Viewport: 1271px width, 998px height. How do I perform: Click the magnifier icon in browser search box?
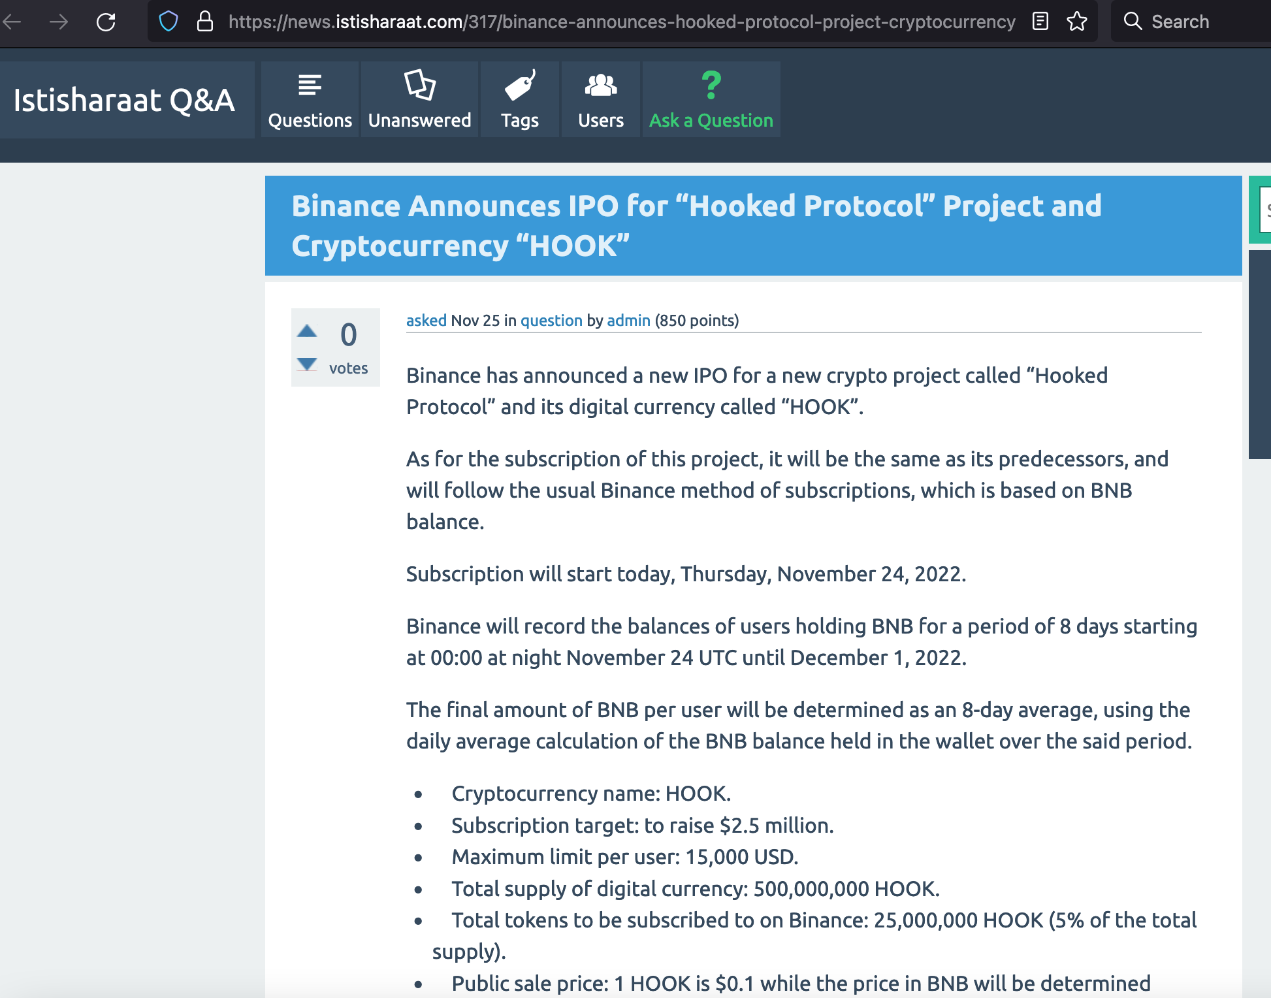1133,22
